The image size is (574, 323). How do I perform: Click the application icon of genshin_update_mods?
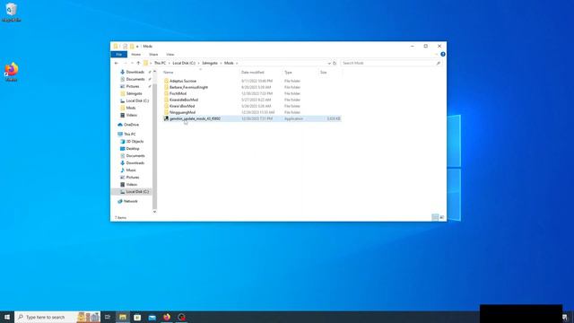point(166,118)
